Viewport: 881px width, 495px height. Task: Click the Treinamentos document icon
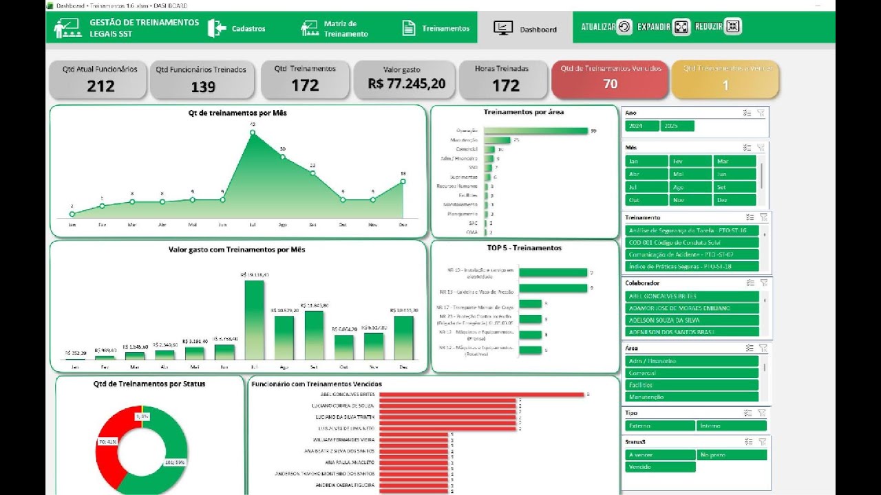click(409, 28)
